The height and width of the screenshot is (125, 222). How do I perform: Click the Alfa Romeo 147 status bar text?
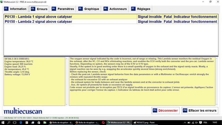41,118
